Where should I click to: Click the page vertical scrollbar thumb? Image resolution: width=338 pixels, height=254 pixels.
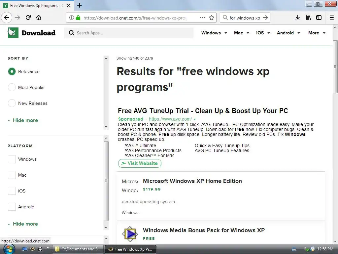coord(335,67)
